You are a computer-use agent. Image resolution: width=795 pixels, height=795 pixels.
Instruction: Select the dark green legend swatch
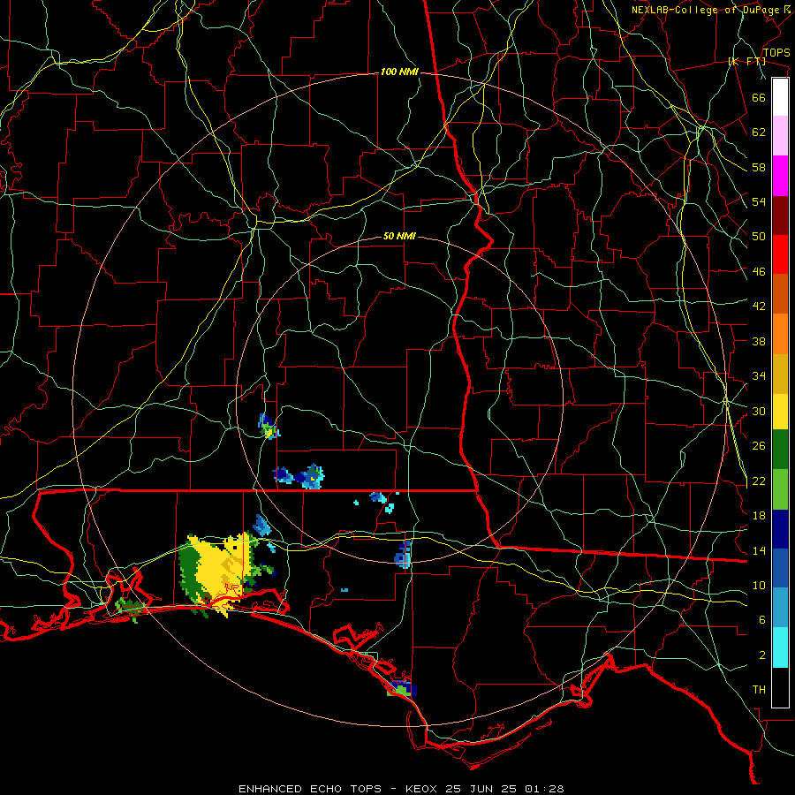pyautogui.click(x=780, y=450)
